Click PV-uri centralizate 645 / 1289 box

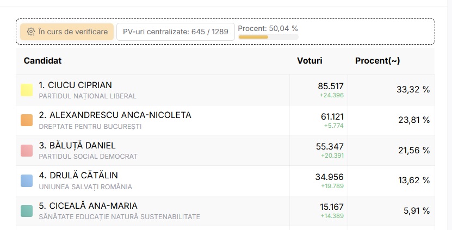coord(175,32)
